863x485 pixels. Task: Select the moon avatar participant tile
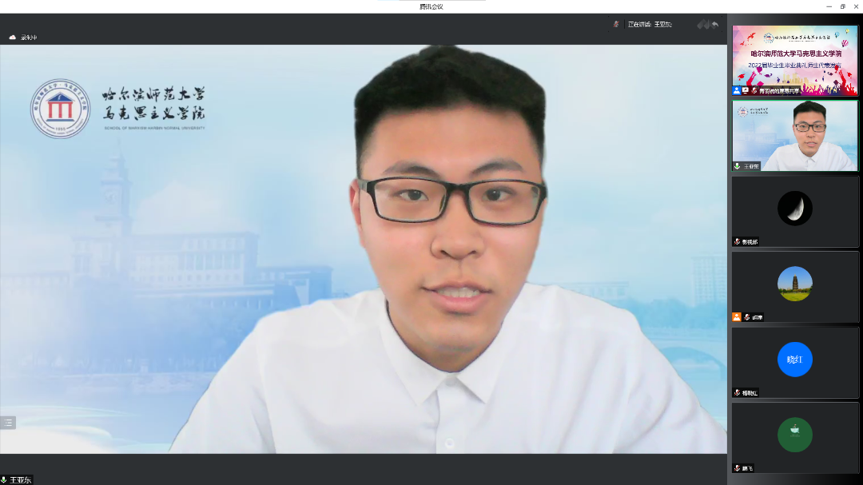click(x=795, y=210)
